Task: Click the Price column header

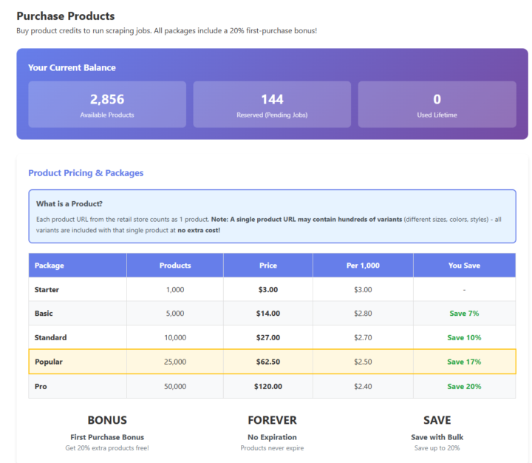Action: click(267, 266)
